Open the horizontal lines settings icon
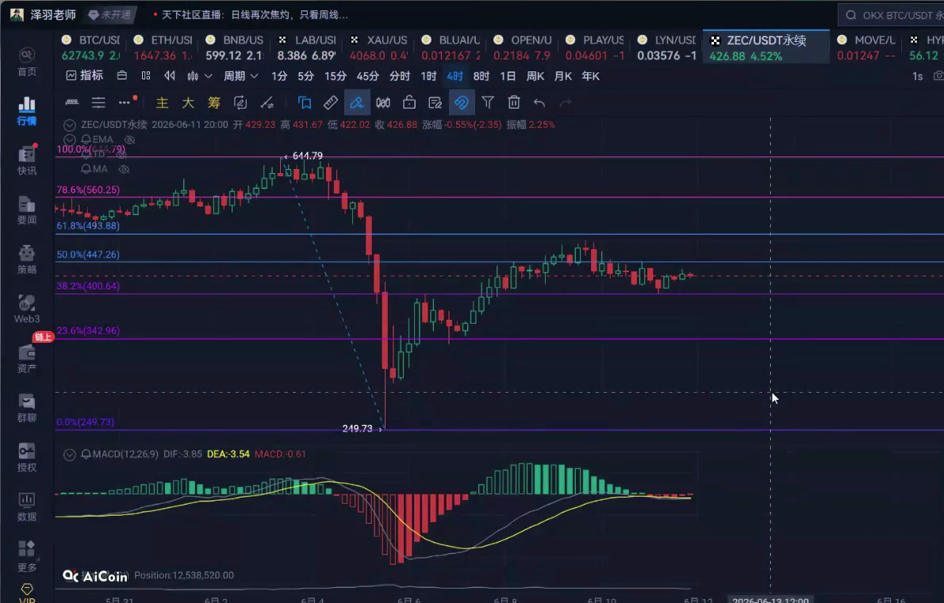This screenshot has width=944, height=603. (x=98, y=102)
